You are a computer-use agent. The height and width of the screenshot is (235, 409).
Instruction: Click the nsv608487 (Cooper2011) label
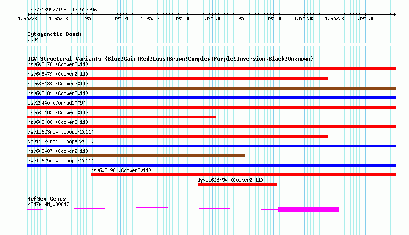click(58, 151)
